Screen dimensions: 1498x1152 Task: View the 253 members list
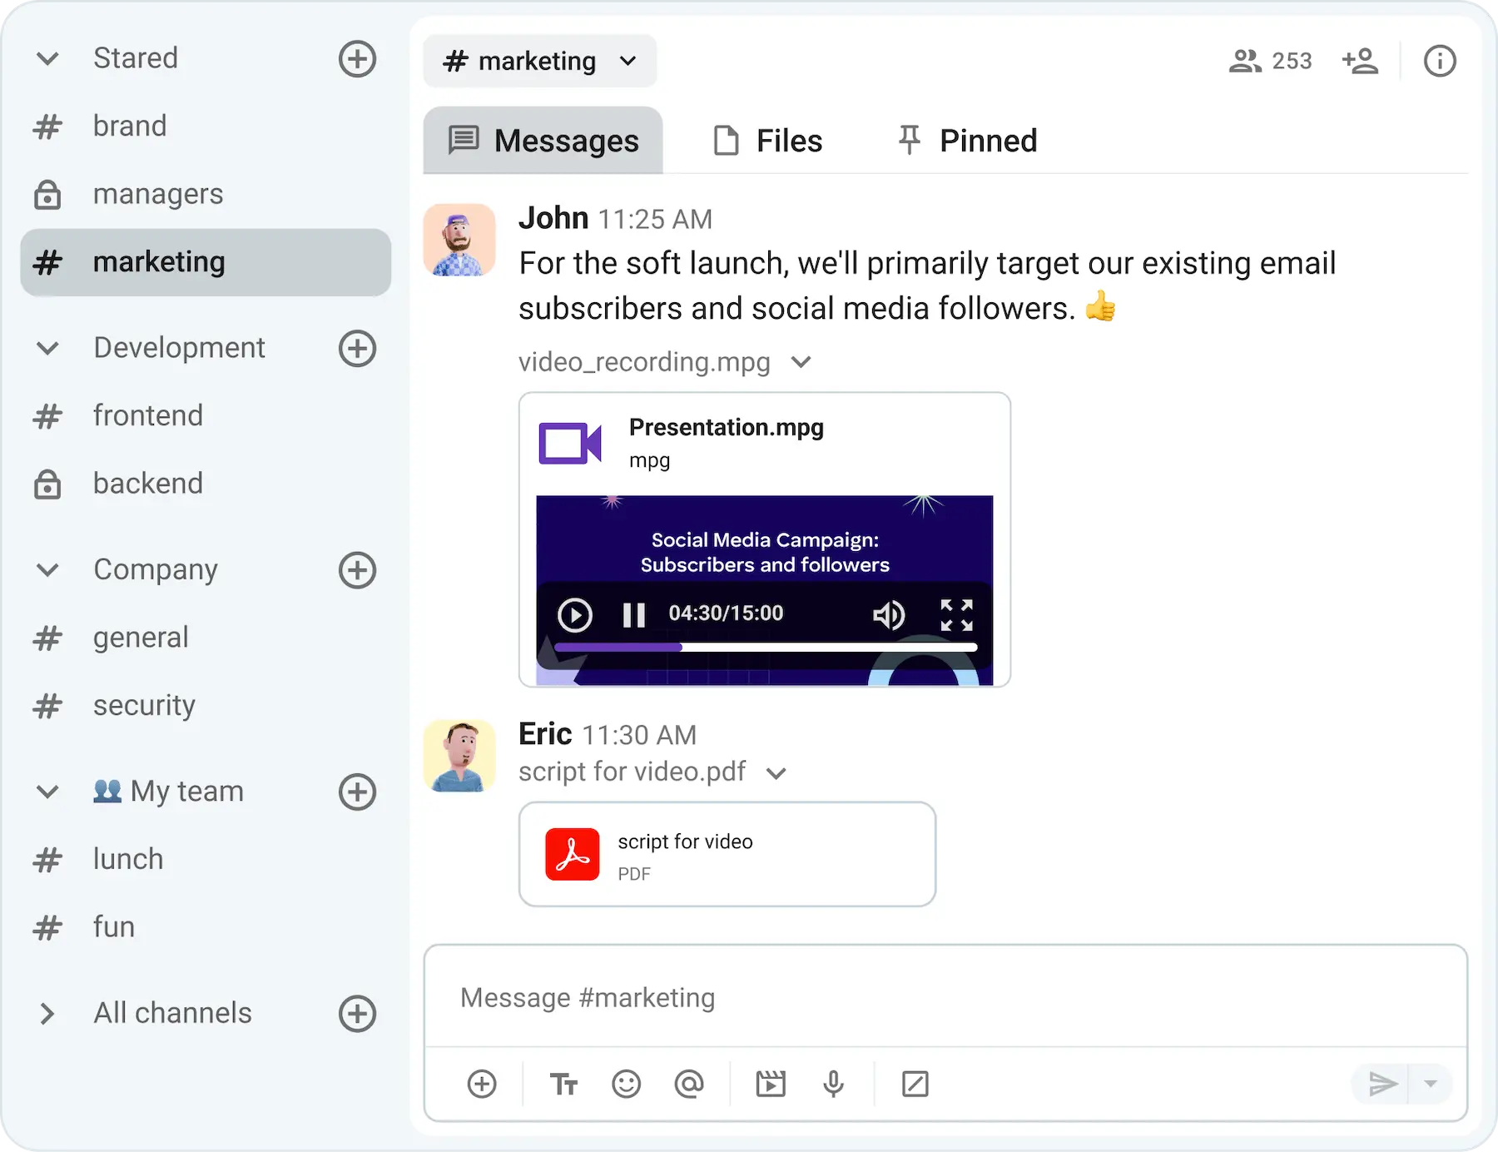(1270, 61)
